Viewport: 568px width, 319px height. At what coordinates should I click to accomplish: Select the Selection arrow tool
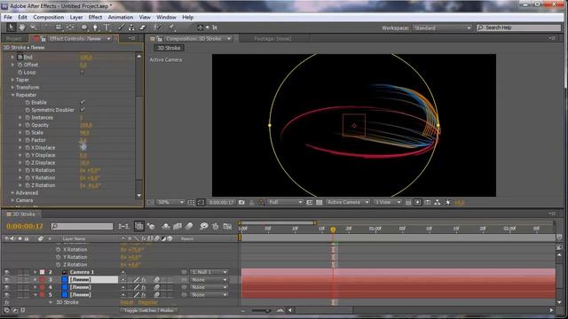pyautogui.click(x=11, y=27)
